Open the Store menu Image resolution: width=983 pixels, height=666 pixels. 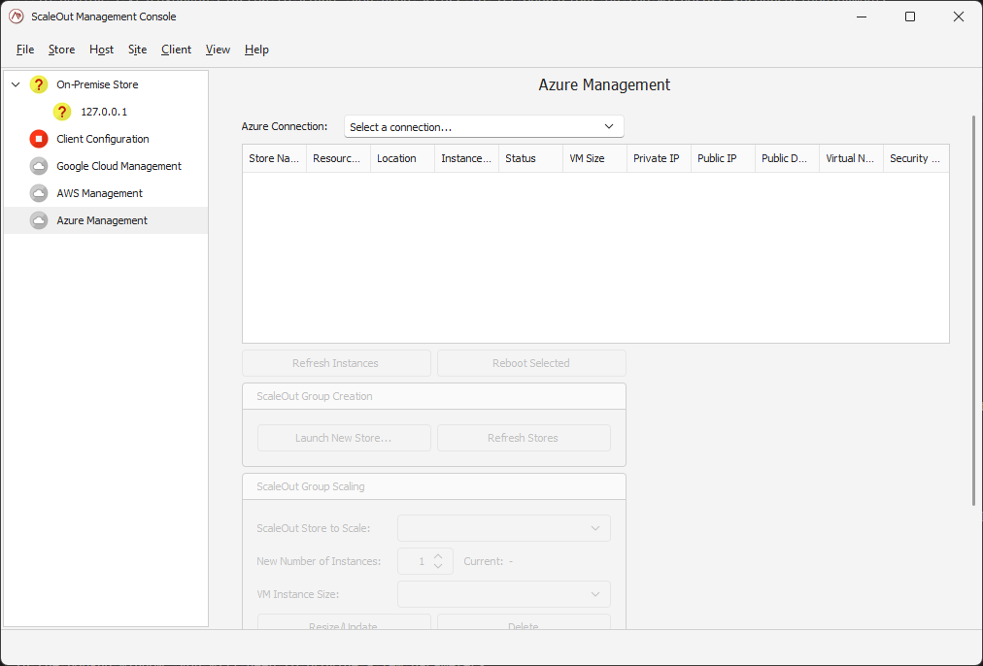point(61,50)
